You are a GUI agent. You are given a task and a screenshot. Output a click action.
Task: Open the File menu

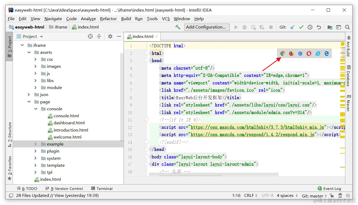click(x=11, y=19)
